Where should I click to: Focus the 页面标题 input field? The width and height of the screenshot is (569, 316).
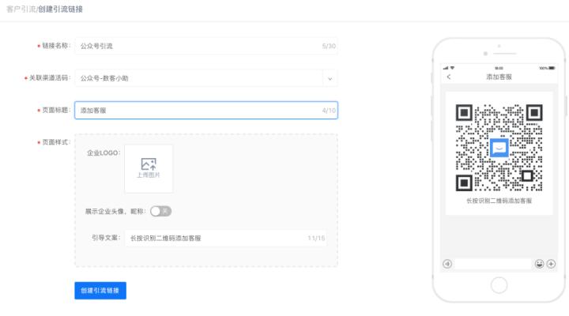click(206, 111)
